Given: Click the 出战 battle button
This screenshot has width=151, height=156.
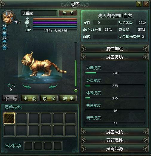Looking at the screenshot, I should [x=30, y=99].
